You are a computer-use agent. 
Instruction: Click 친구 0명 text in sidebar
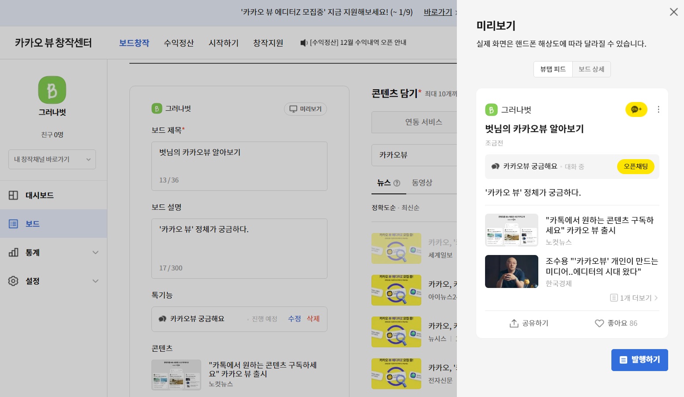[x=52, y=135]
